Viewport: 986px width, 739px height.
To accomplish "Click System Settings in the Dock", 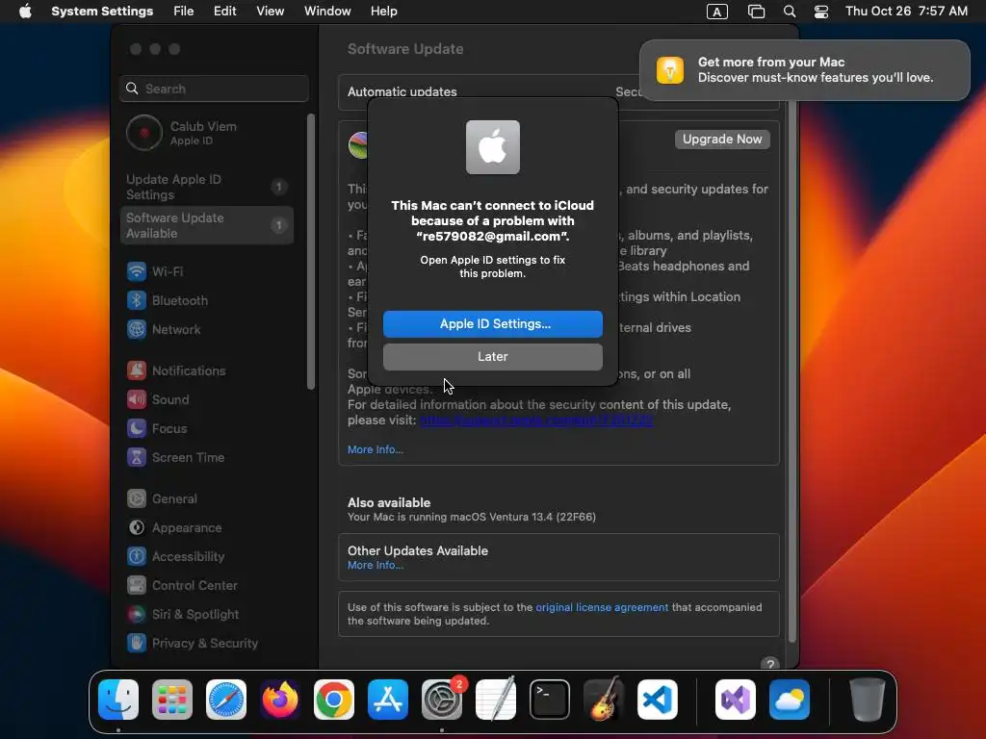I will point(442,700).
